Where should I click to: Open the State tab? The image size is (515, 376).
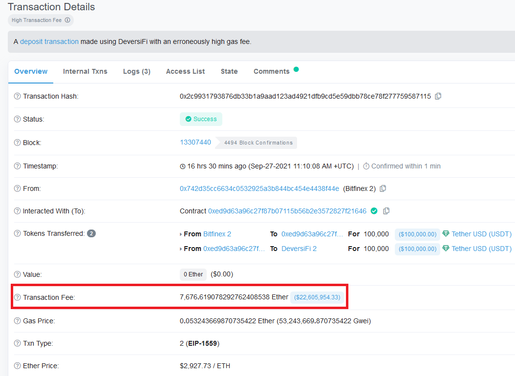click(x=229, y=71)
